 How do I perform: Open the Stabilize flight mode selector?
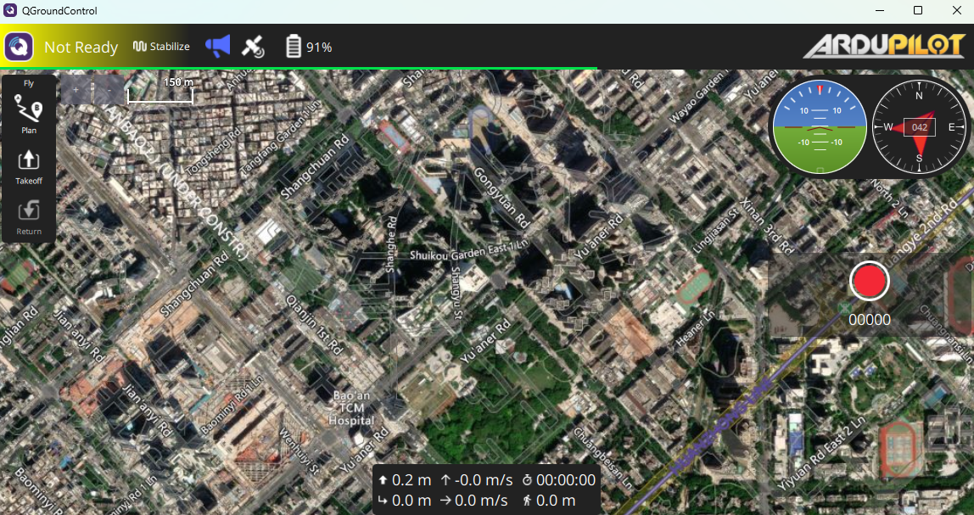coord(161,47)
